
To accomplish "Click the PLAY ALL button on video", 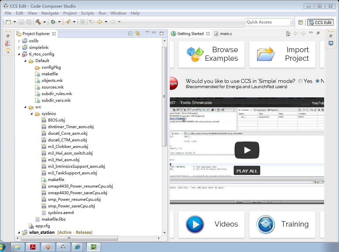I will click(x=247, y=171).
